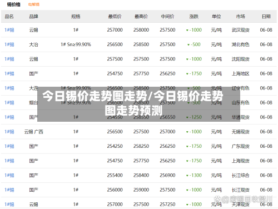Click the 日期 column header
This screenshot has height=209, width=278.
(x=266, y=17)
